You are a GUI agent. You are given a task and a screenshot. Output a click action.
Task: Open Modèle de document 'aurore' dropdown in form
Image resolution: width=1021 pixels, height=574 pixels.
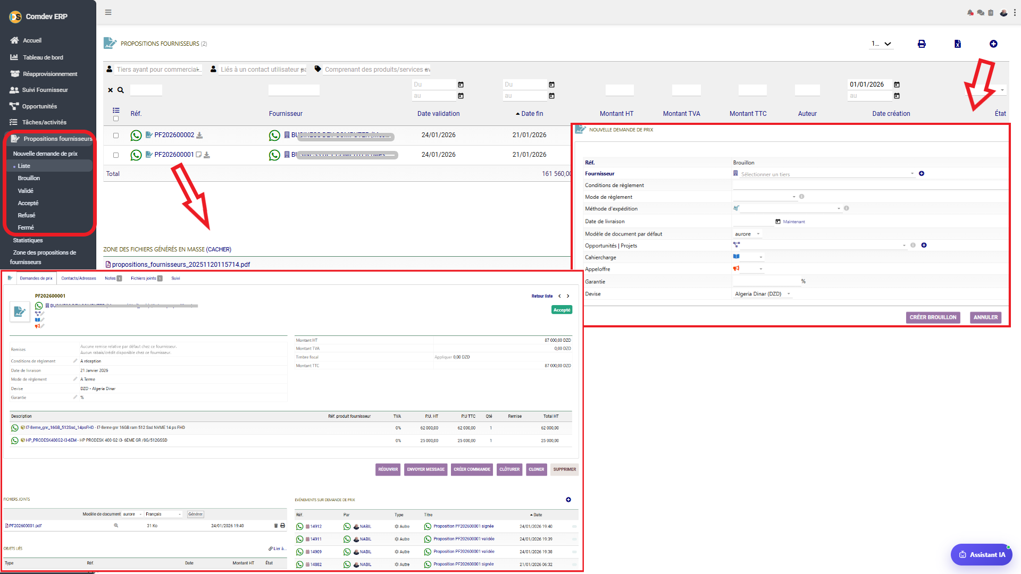point(747,234)
